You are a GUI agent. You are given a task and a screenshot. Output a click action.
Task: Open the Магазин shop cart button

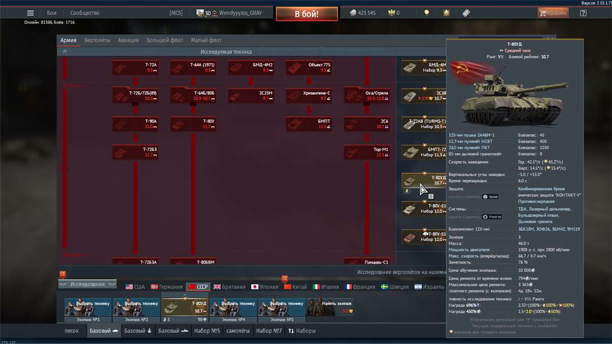click(553, 13)
